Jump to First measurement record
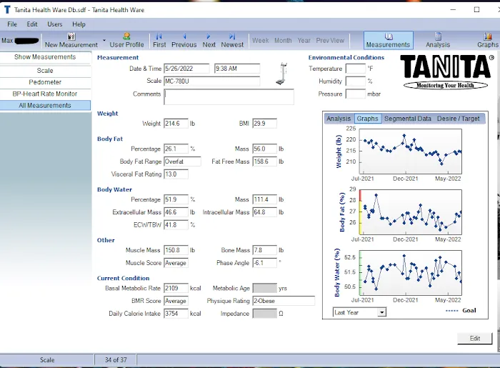 [159, 40]
